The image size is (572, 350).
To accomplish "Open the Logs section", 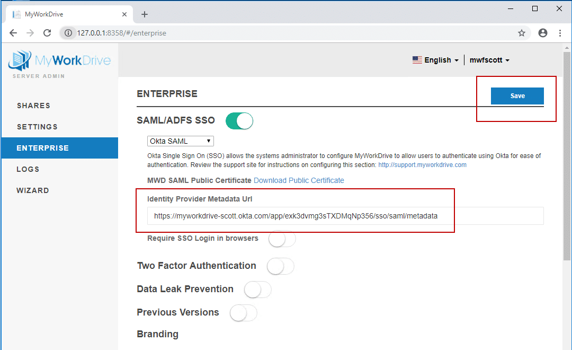I will click(28, 169).
